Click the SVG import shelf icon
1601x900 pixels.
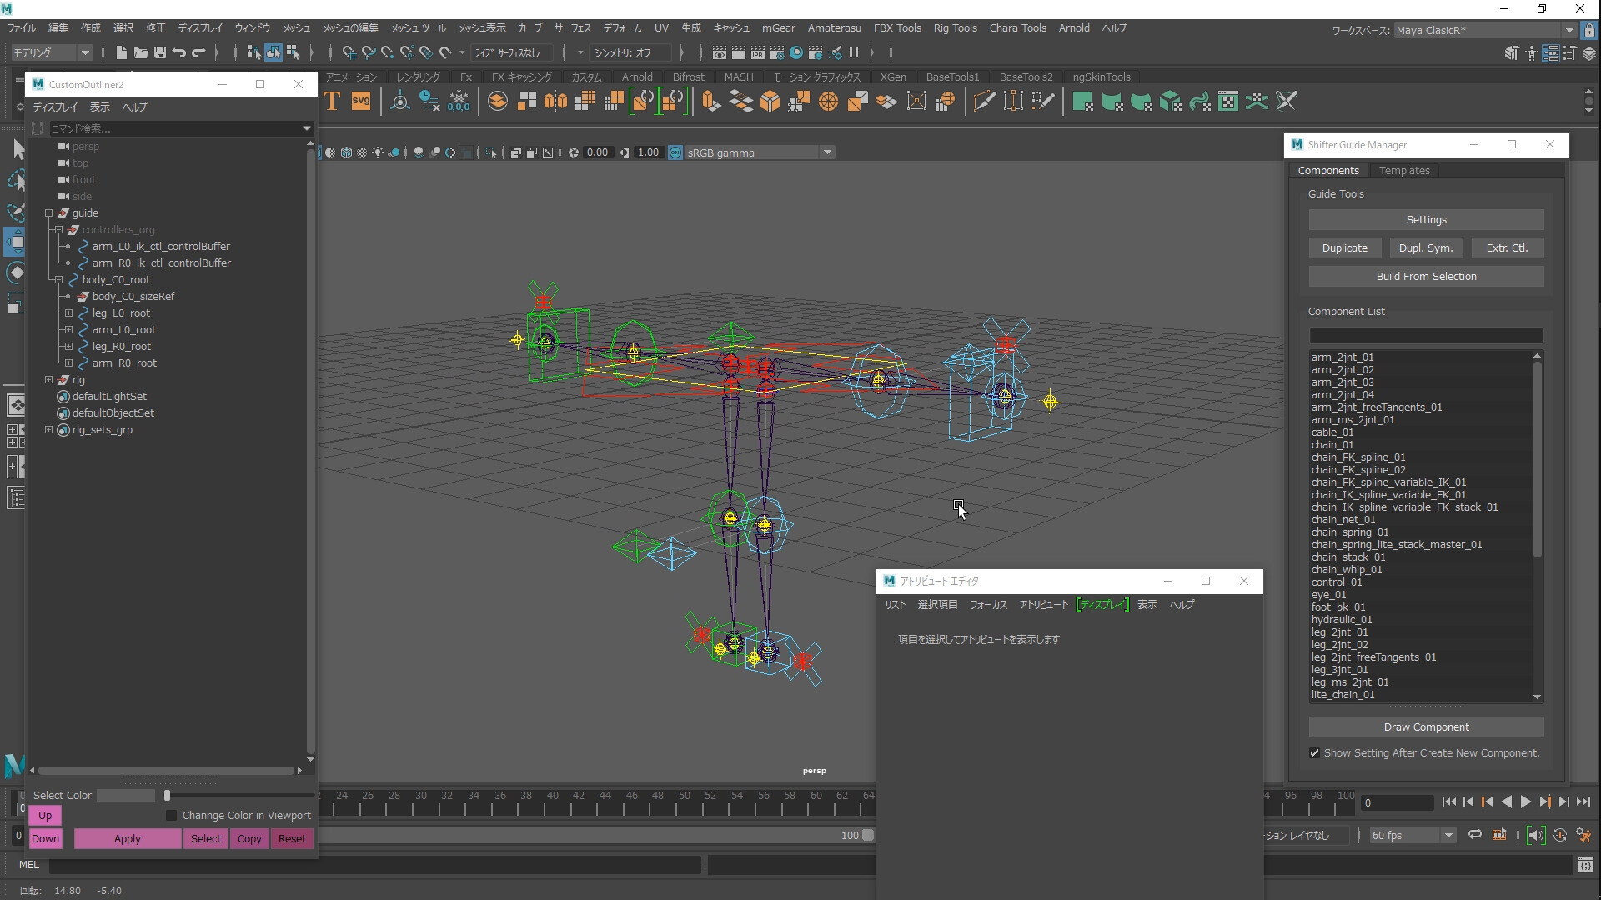coord(360,102)
